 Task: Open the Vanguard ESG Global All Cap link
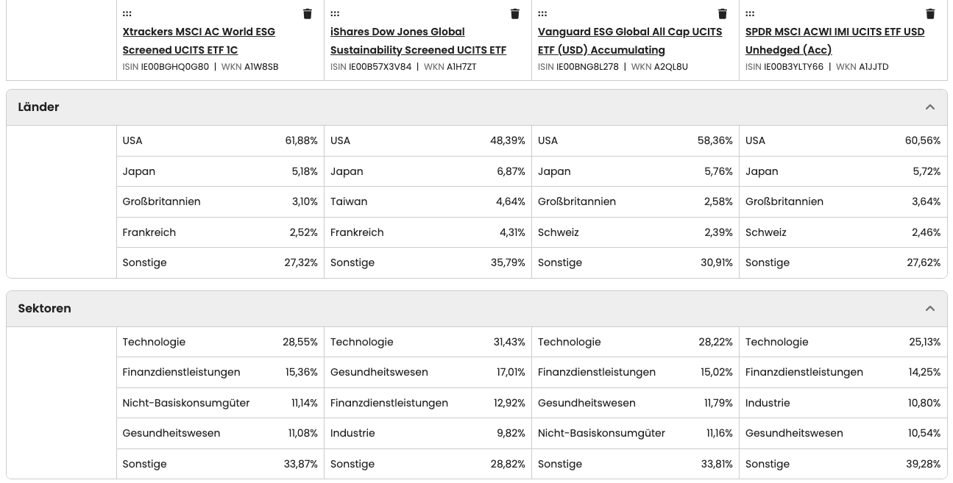[x=630, y=40]
